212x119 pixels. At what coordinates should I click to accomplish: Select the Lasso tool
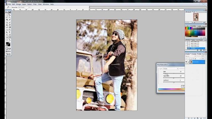[7, 17]
